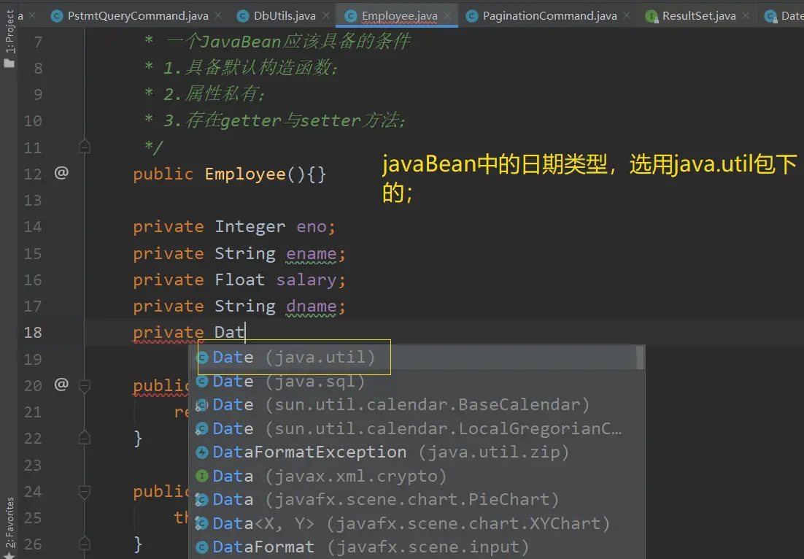This screenshot has height=559, width=804.
Task: Click the eno field name
Action: coord(312,226)
